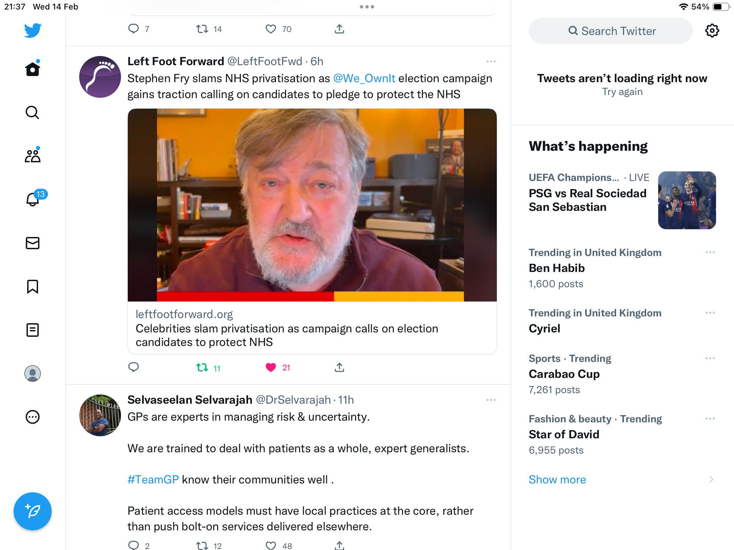Share the Selvaseelan Selvarajah tweet

[339, 546]
